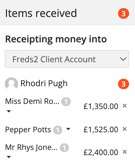
Task: Click the Pepper Potts name
Action: [28, 130]
